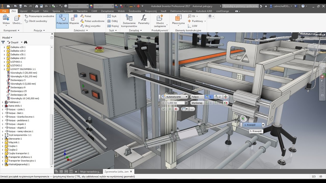Viewport: 326px width, 183px height.
Task: Click the ellipsis more options button
Action: tap(192, 109)
